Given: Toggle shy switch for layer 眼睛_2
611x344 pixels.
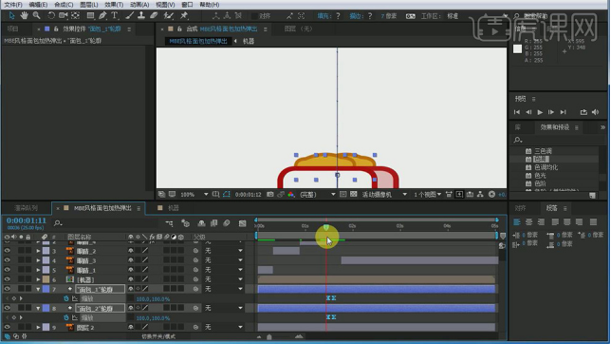Looking at the screenshot, I should click(x=131, y=251).
